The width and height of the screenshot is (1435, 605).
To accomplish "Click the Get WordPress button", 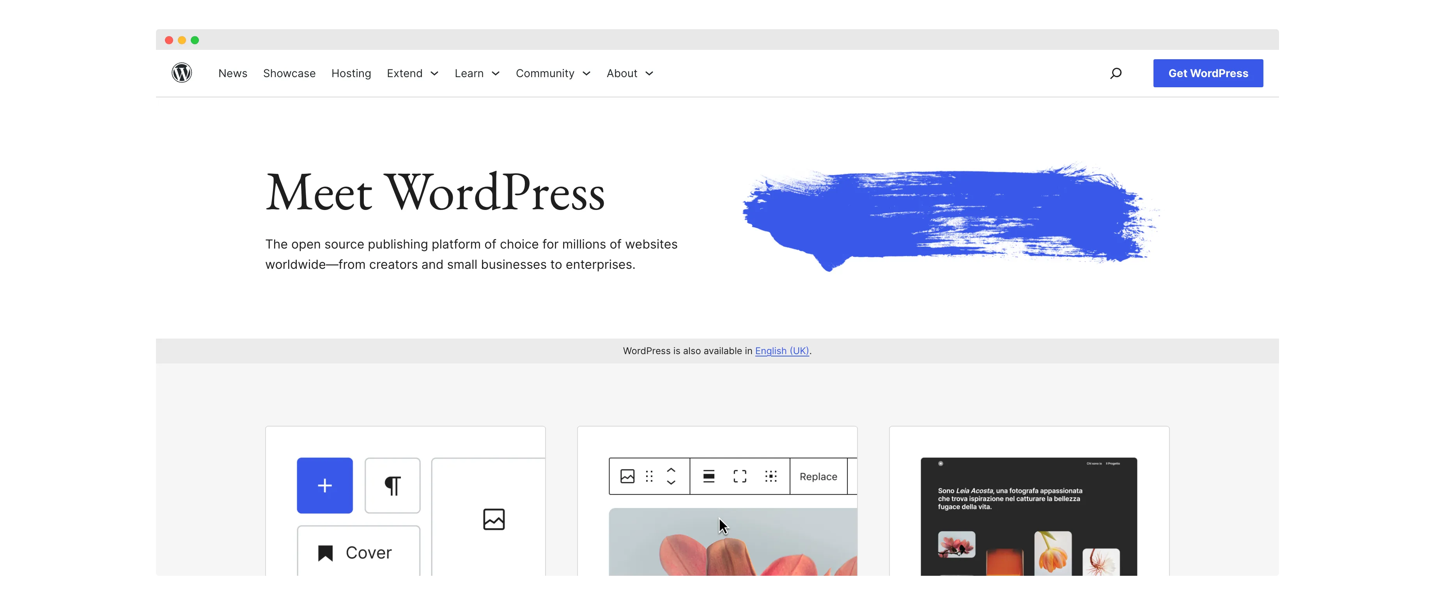I will [1208, 73].
